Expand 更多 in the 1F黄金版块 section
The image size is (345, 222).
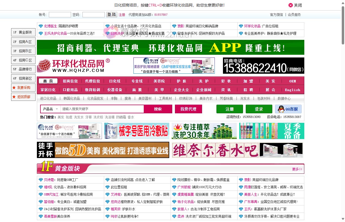pos(296,169)
